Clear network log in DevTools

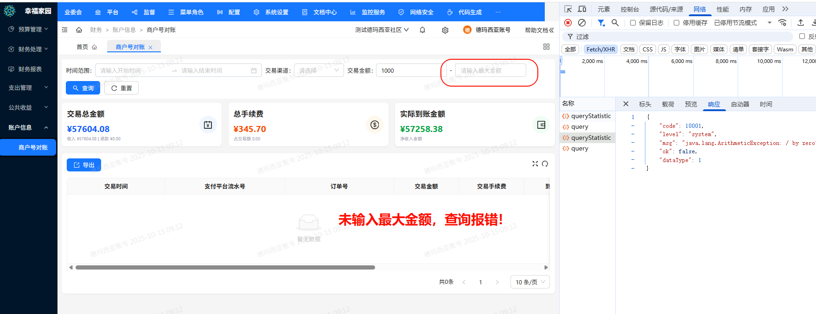(x=582, y=23)
